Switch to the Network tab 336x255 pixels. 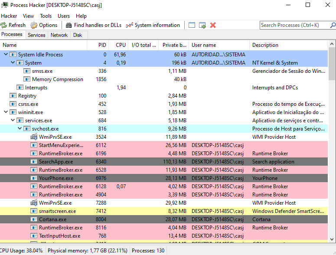[59, 35]
